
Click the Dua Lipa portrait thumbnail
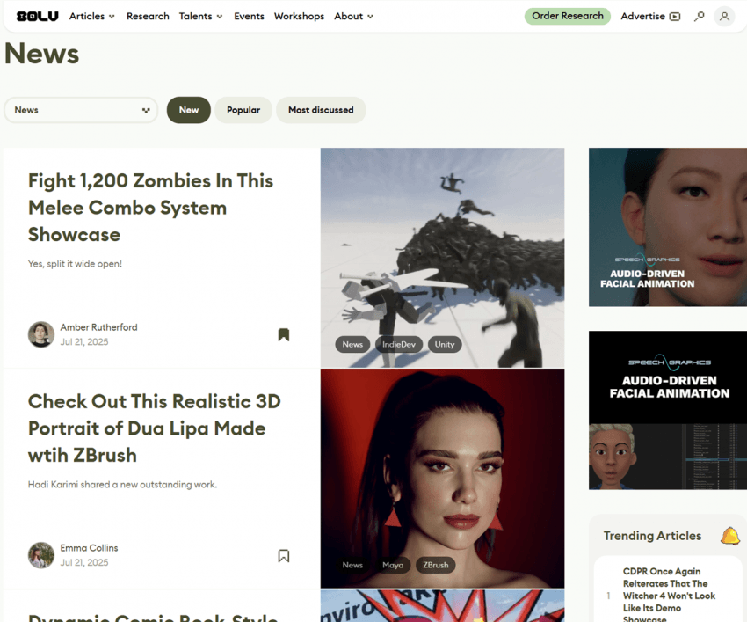(442, 478)
